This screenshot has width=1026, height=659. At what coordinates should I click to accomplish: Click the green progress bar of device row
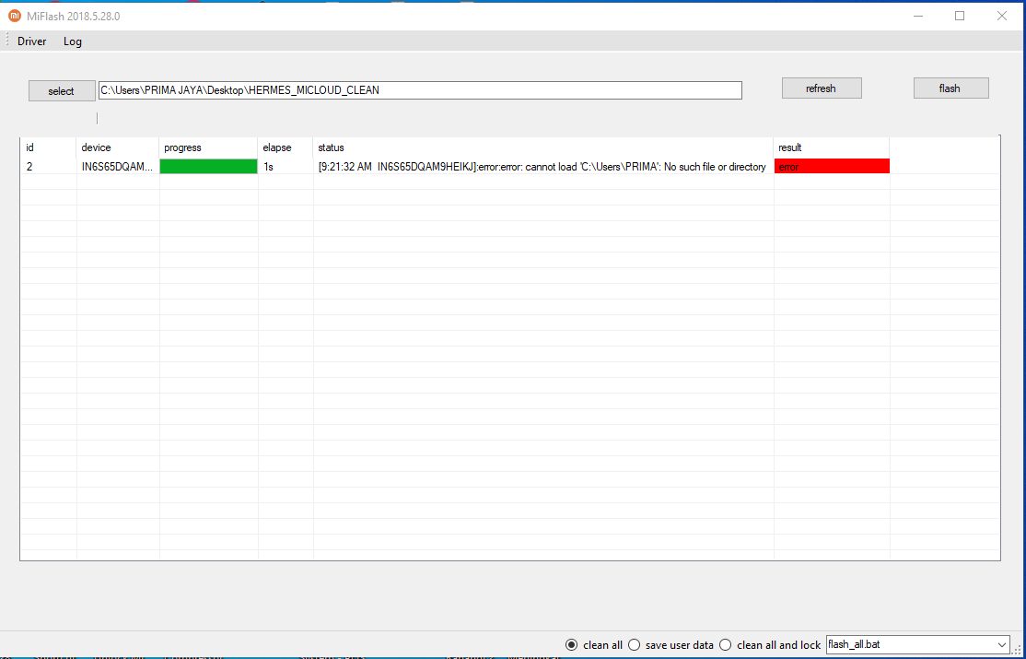click(209, 167)
